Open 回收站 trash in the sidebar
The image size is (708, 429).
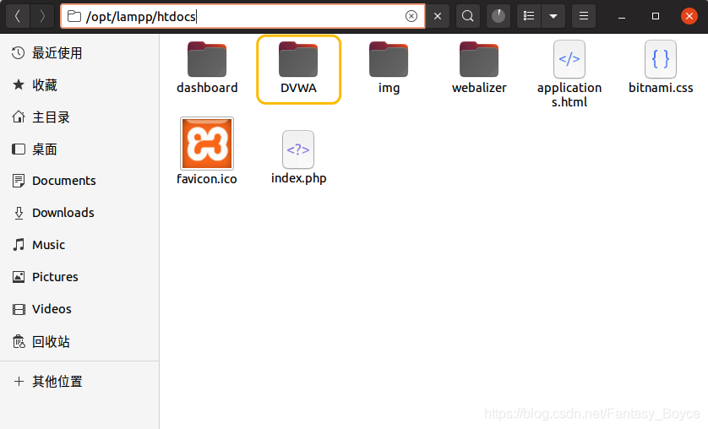coord(79,342)
